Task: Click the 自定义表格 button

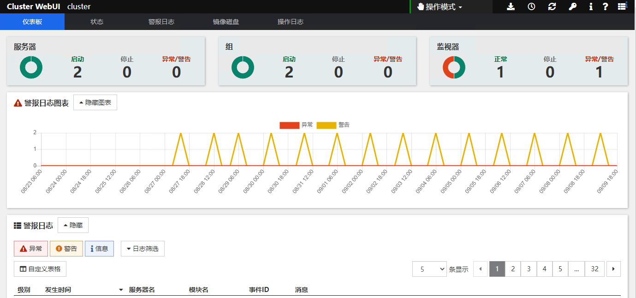Action: click(x=40, y=269)
